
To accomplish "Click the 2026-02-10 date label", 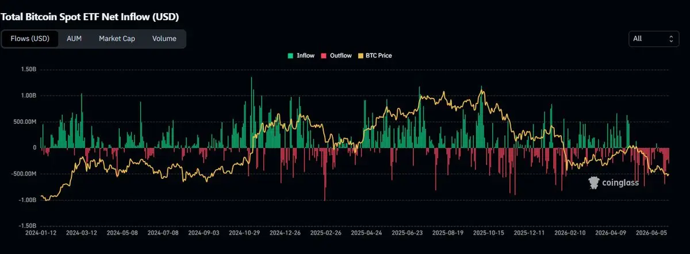I will tap(571, 234).
